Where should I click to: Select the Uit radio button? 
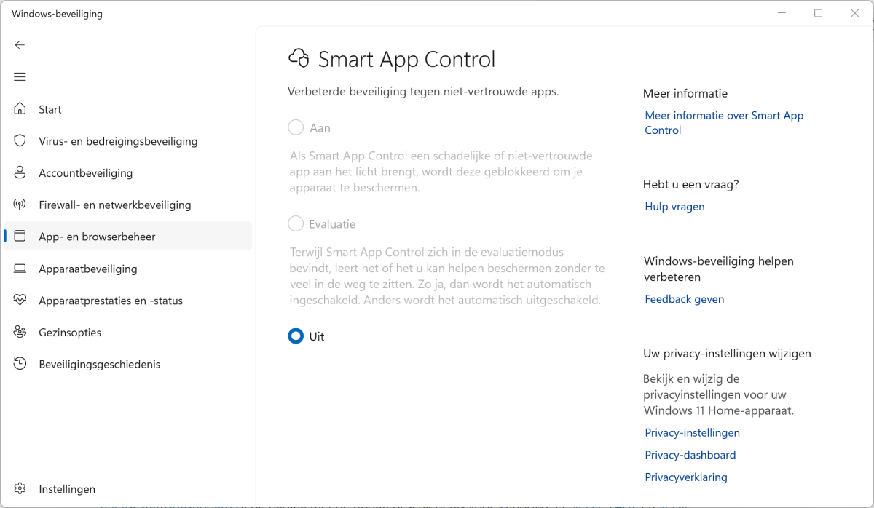tap(296, 336)
